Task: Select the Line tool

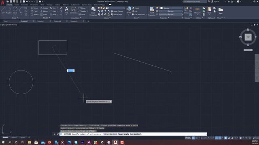Action: [3, 10]
